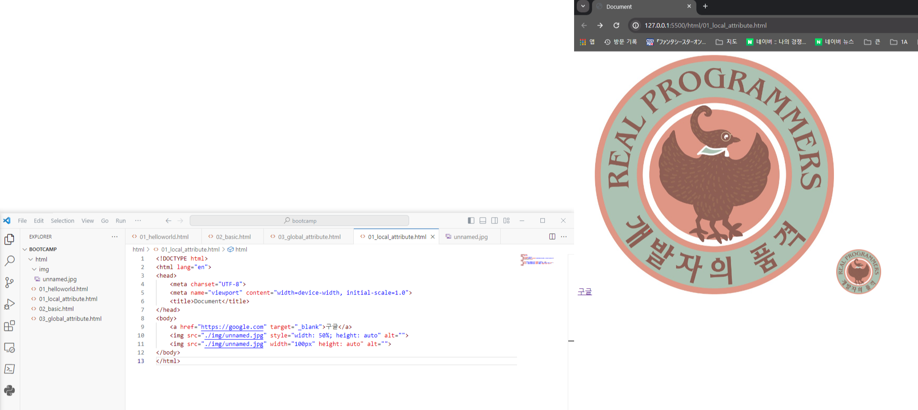Click the code minimap preview
The width and height of the screenshot is (918, 410).
click(537, 260)
